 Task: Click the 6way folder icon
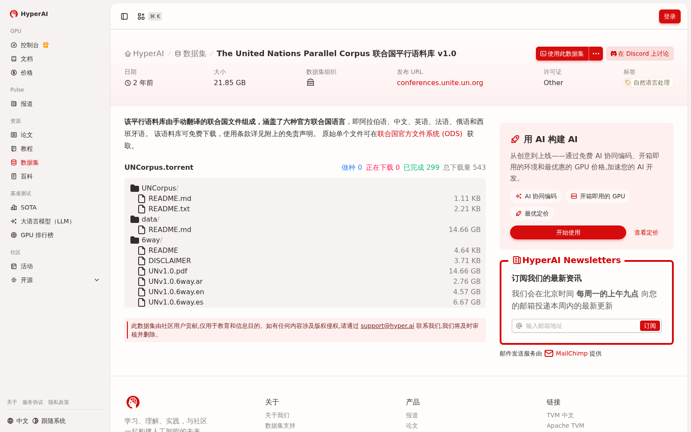pos(135,240)
